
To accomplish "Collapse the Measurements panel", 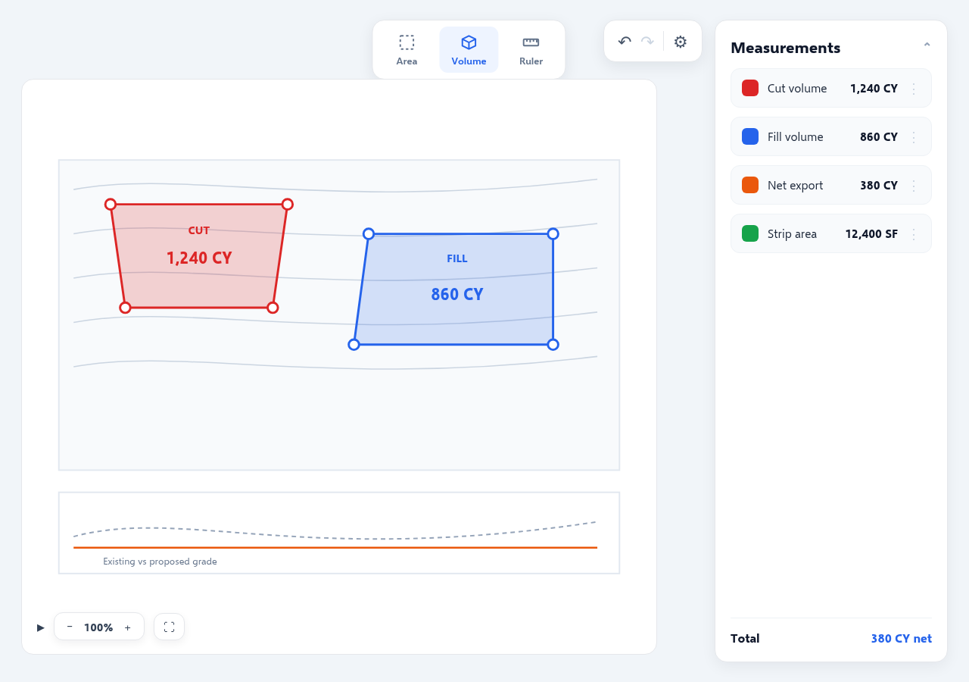I will click(927, 46).
